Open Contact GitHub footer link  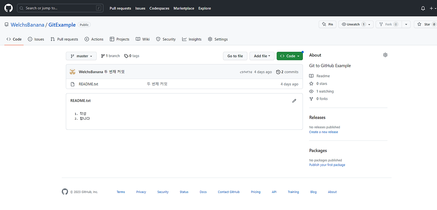click(x=229, y=192)
